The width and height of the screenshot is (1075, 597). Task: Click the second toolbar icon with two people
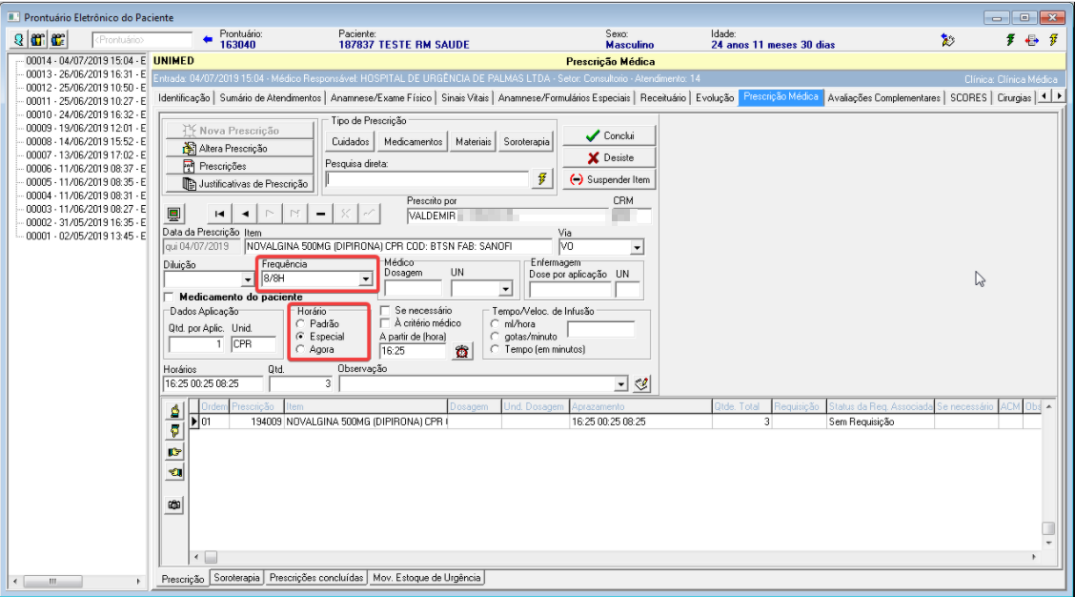38,40
